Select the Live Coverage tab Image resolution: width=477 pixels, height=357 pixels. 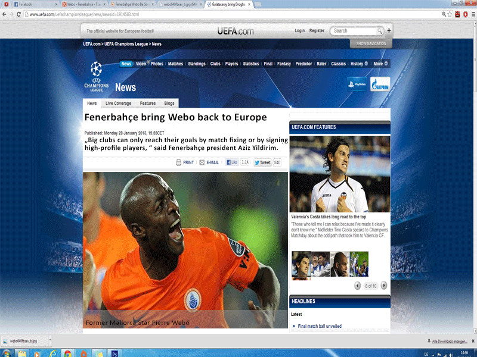pos(118,103)
